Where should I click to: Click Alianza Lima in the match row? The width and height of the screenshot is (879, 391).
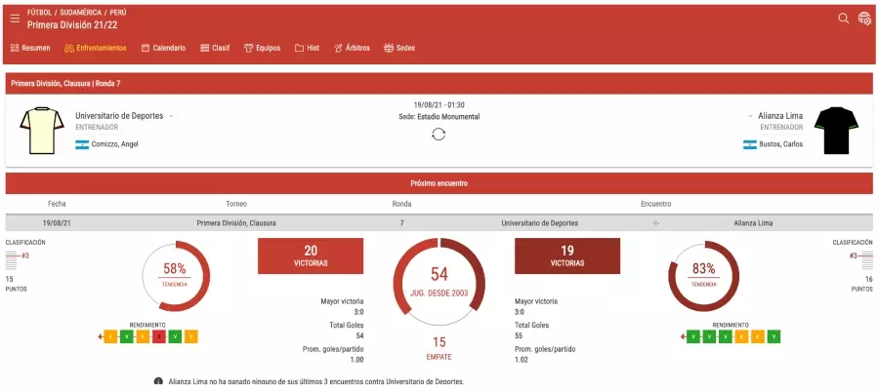[753, 223]
